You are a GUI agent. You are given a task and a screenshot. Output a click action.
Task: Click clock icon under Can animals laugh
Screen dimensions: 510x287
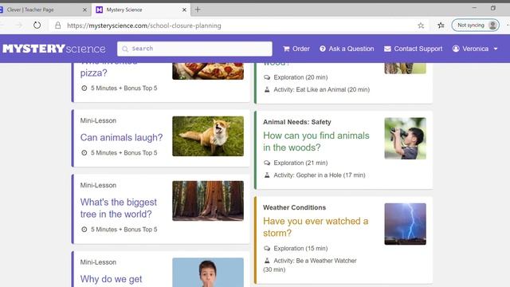pos(84,152)
